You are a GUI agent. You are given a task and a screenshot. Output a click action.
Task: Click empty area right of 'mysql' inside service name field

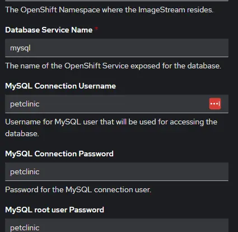coord(129,48)
